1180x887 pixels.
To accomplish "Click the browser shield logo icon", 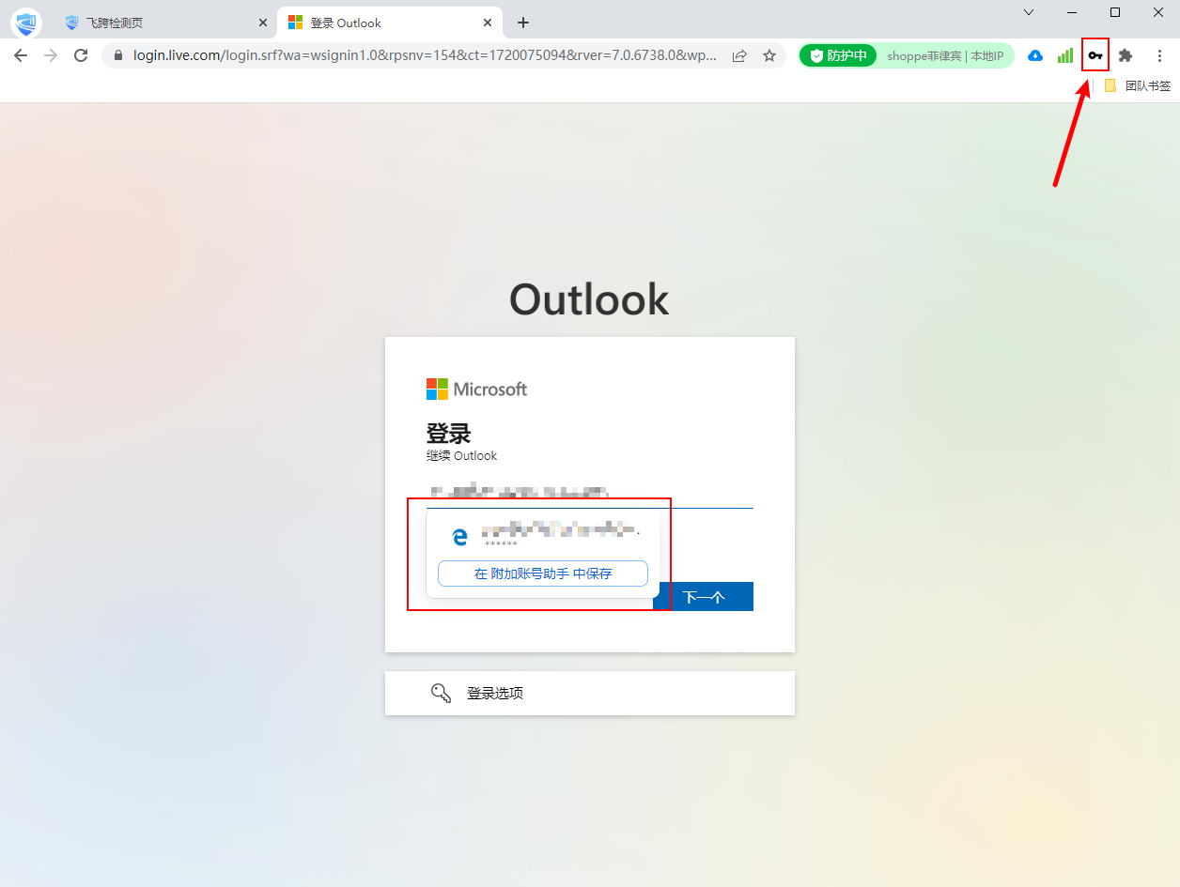I will tap(26, 23).
